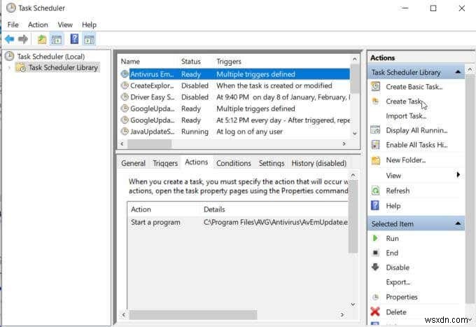Click Export action for selected item
The image size is (476, 327).
(x=398, y=282)
